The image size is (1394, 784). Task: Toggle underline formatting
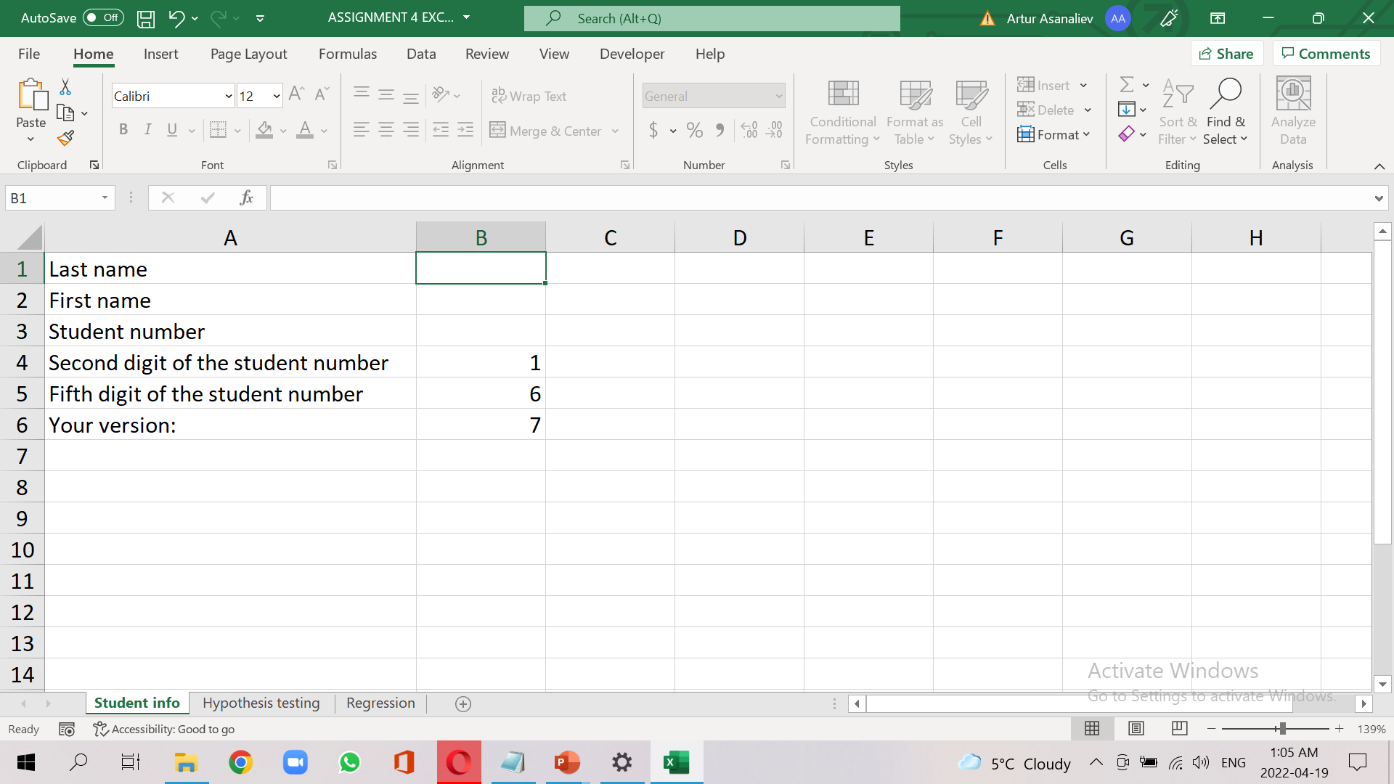pyautogui.click(x=171, y=129)
